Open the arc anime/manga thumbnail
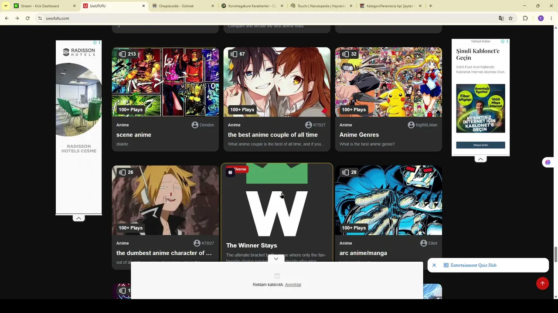The height and width of the screenshot is (313, 558). pyautogui.click(x=388, y=200)
